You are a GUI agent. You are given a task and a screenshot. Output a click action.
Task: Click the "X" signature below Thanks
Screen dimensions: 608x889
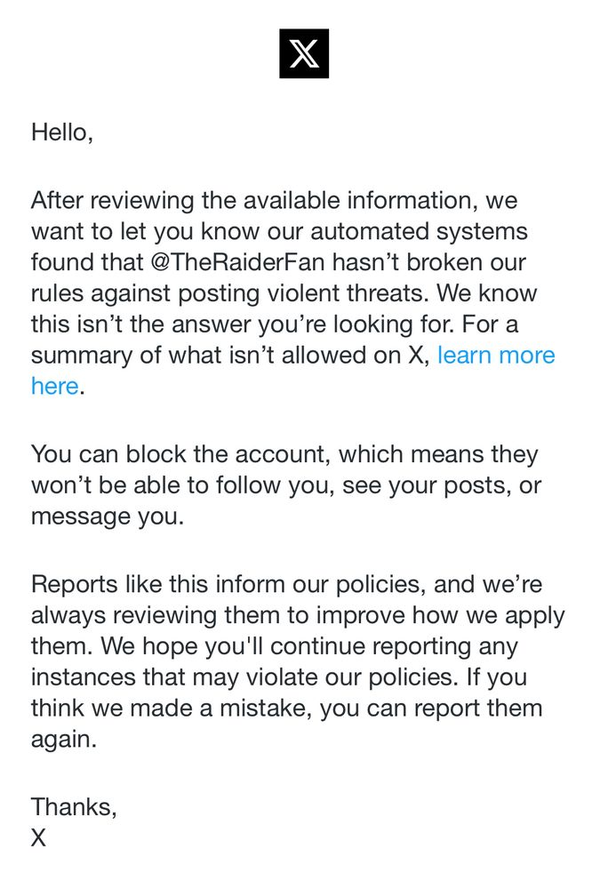(x=38, y=837)
